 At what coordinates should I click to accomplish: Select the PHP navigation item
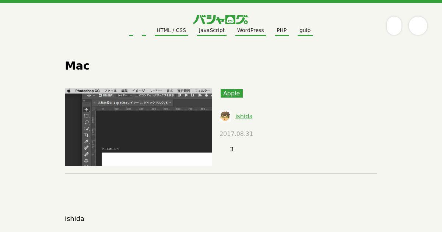[x=282, y=31]
